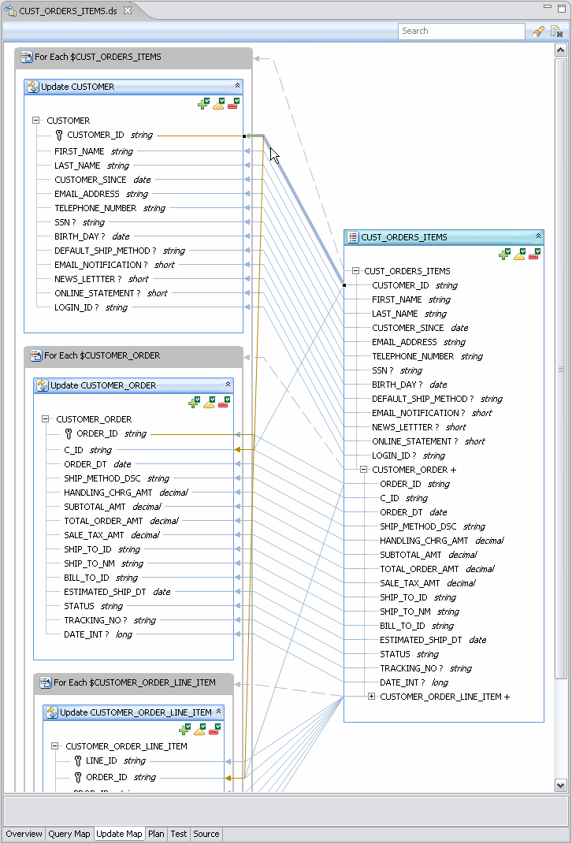Viewport: 572px width, 844px height.
Task: Select SALE_TAX_AMT in the CUST_ORDERS_ITEMS right panel
Action: (x=410, y=583)
